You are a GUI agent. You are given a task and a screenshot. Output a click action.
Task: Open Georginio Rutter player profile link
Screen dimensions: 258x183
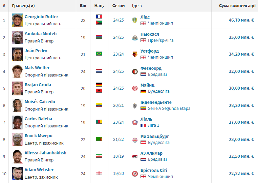(x=41, y=17)
